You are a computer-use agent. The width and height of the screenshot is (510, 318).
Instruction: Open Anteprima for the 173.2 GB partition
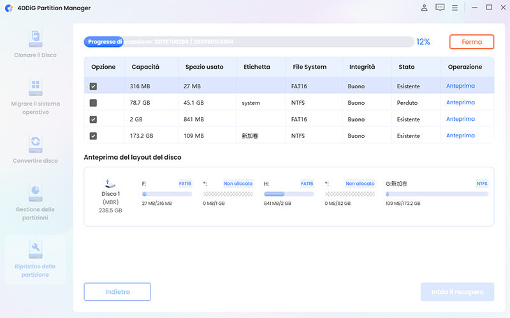point(460,135)
